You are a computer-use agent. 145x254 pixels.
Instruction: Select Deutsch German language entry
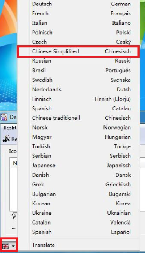tap(78, 4)
